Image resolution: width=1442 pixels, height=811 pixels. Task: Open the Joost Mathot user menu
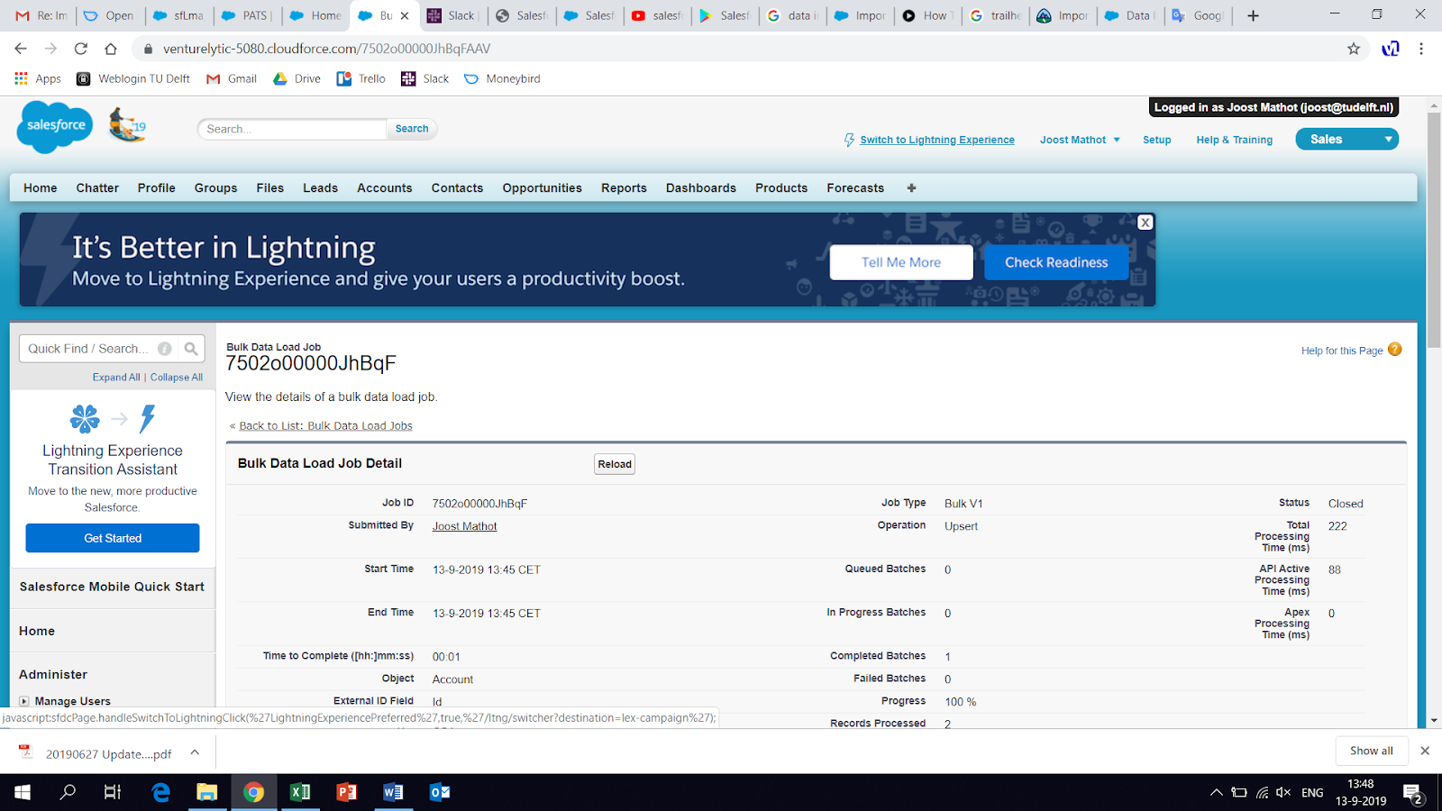point(1080,140)
